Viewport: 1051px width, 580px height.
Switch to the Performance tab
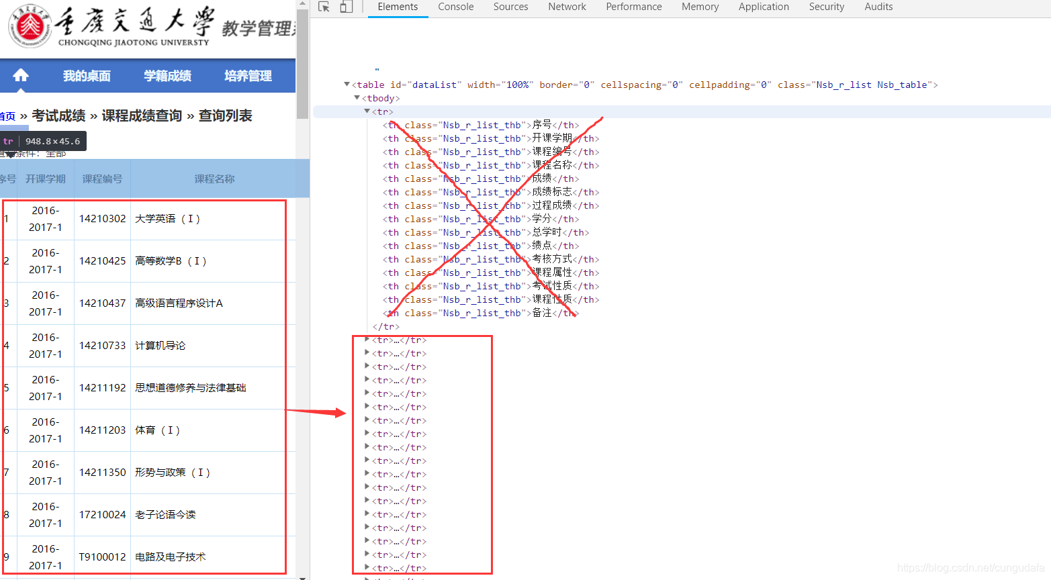[x=634, y=7]
